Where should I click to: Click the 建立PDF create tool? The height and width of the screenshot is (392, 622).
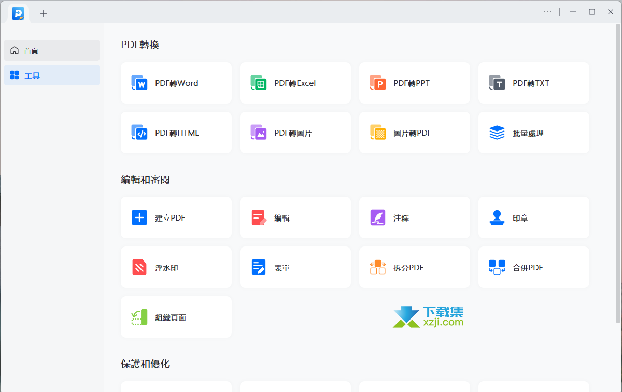[x=176, y=217]
